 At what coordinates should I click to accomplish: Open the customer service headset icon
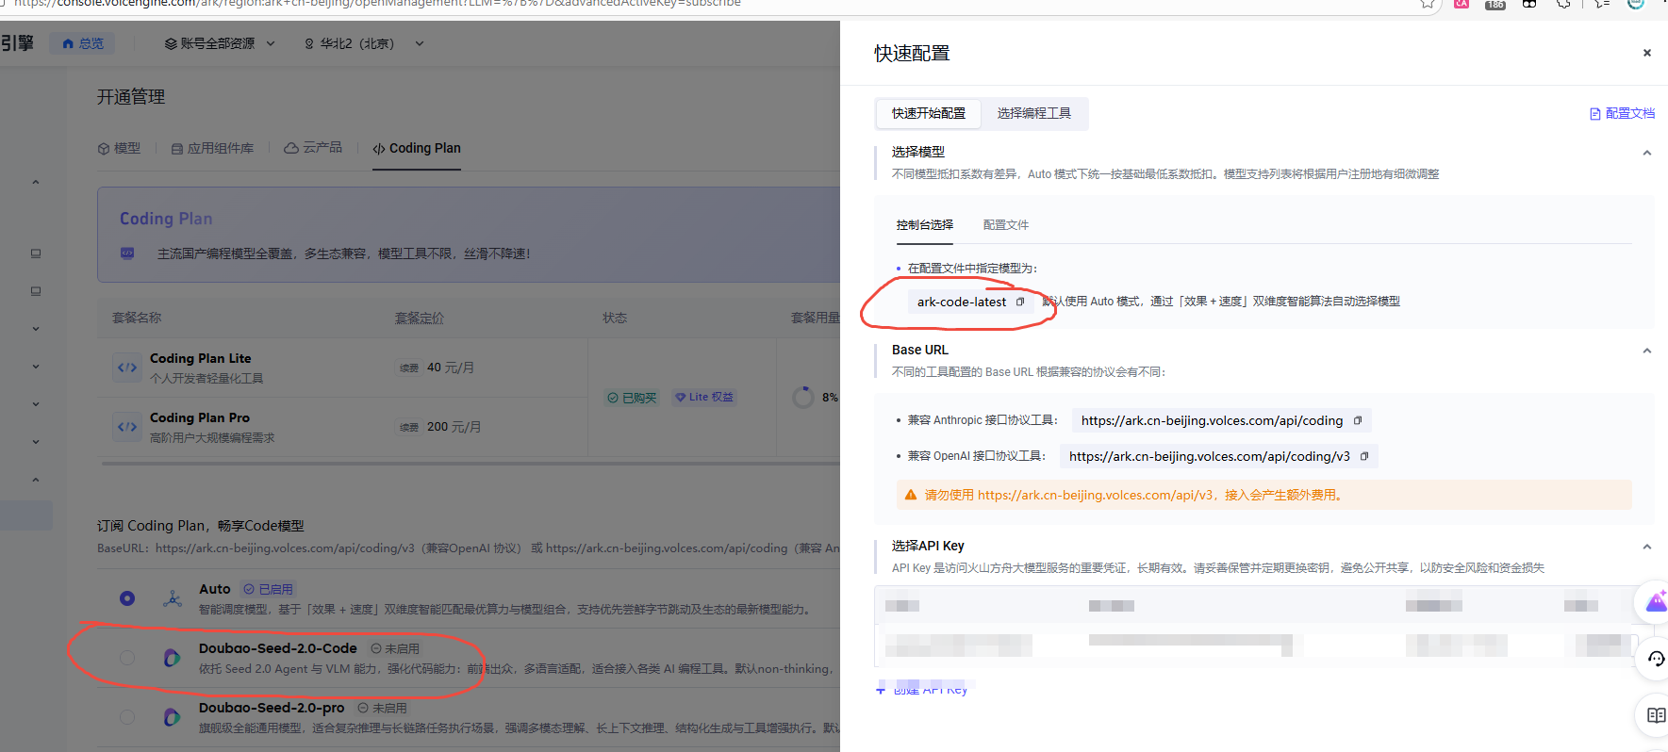point(1655,659)
